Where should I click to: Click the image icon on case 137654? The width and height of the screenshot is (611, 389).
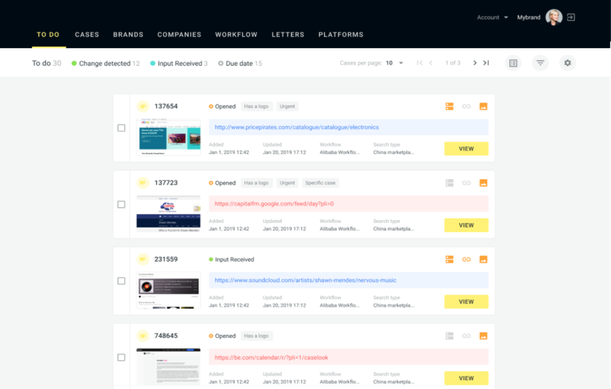click(x=483, y=107)
